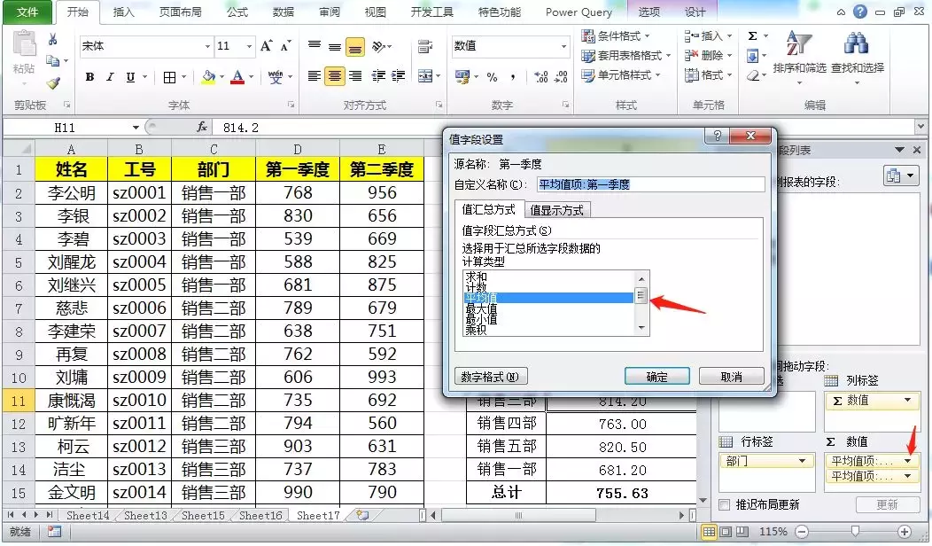Select 求和 in calculation type list
932x546 pixels.
click(476, 277)
